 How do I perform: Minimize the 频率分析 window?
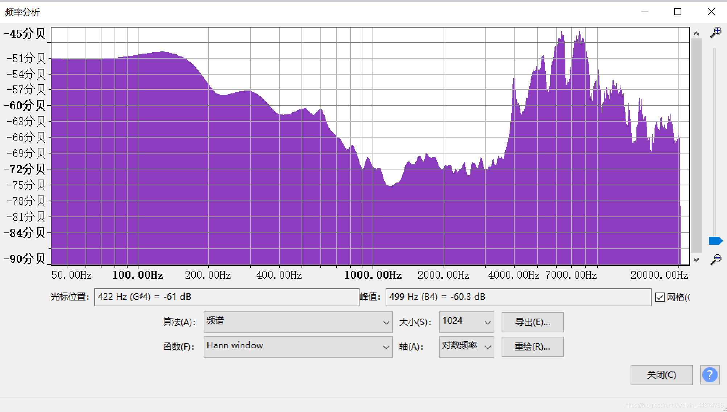point(644,12)
